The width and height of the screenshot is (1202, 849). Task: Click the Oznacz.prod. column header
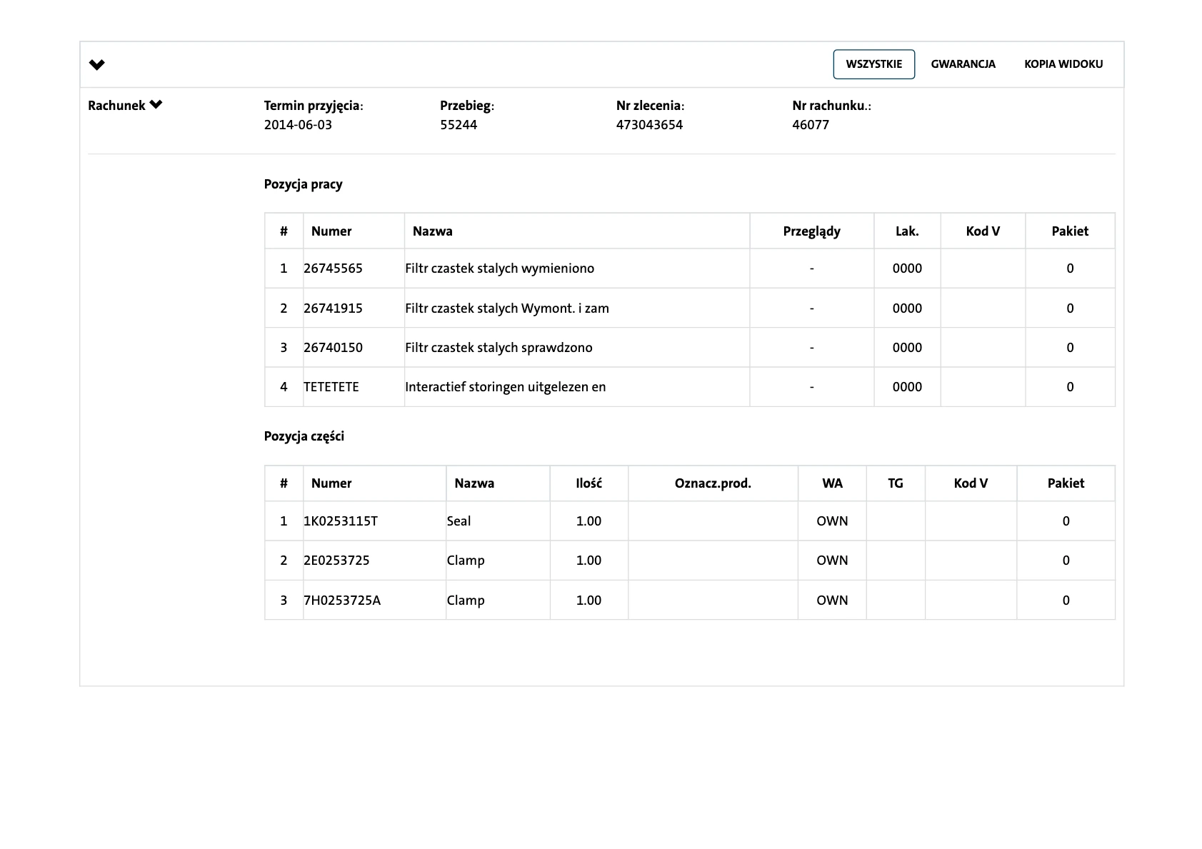(713, 483)
